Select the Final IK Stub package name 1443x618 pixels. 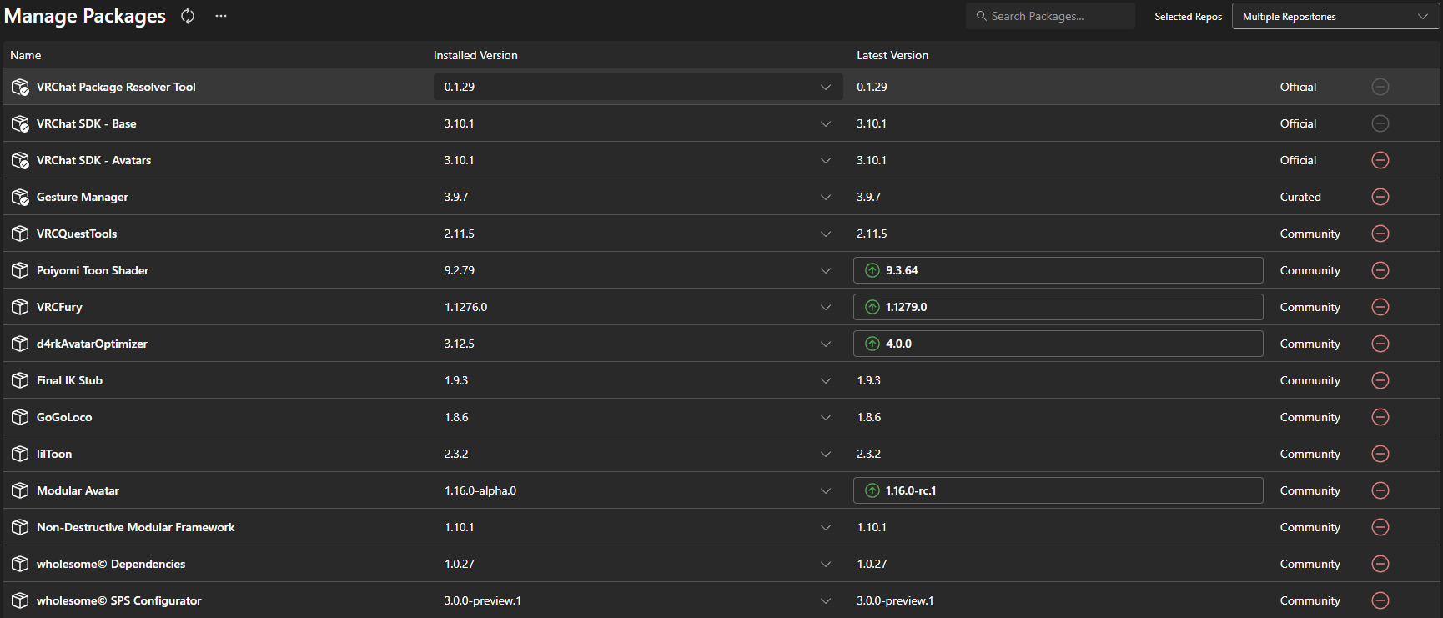[69, 380]
